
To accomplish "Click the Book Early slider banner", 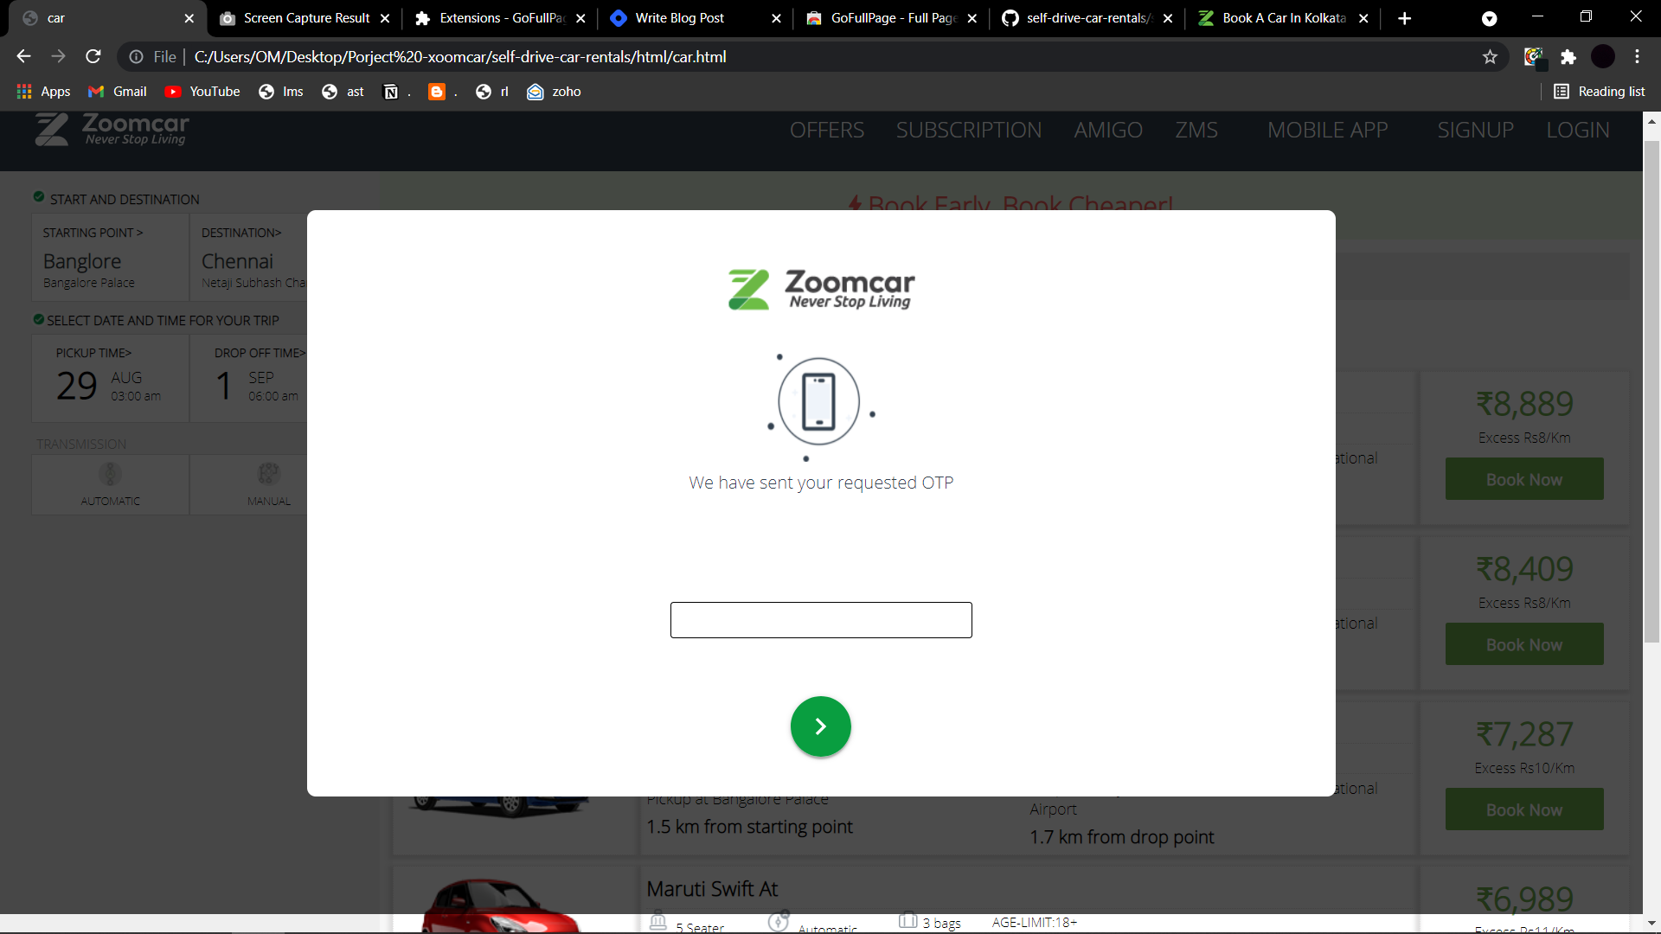I will tap(1013, 203).
